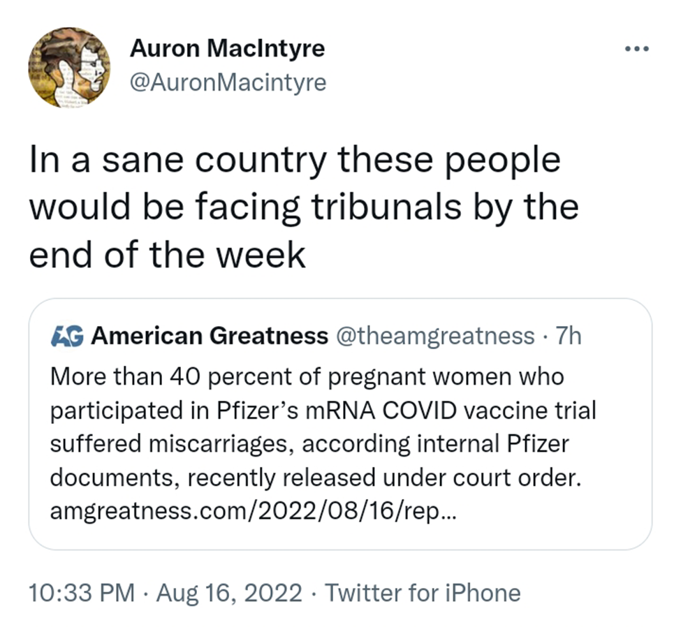Click the Twitter for iPhone source label
The image size is (681, 627).
pos(423,593)
